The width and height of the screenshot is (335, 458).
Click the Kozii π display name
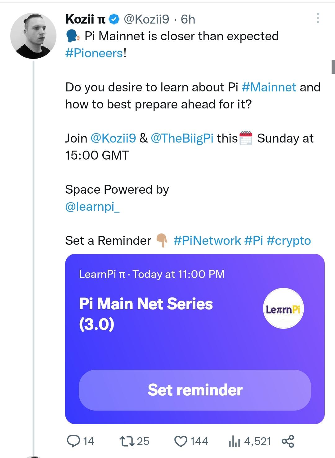(x=85, y=19)
